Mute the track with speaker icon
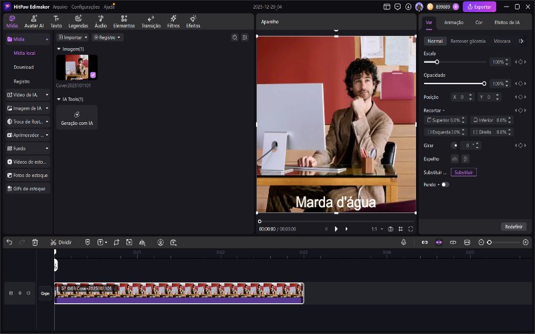The height and width of the screenshot is (334, 535). click(x=29, y=293)
